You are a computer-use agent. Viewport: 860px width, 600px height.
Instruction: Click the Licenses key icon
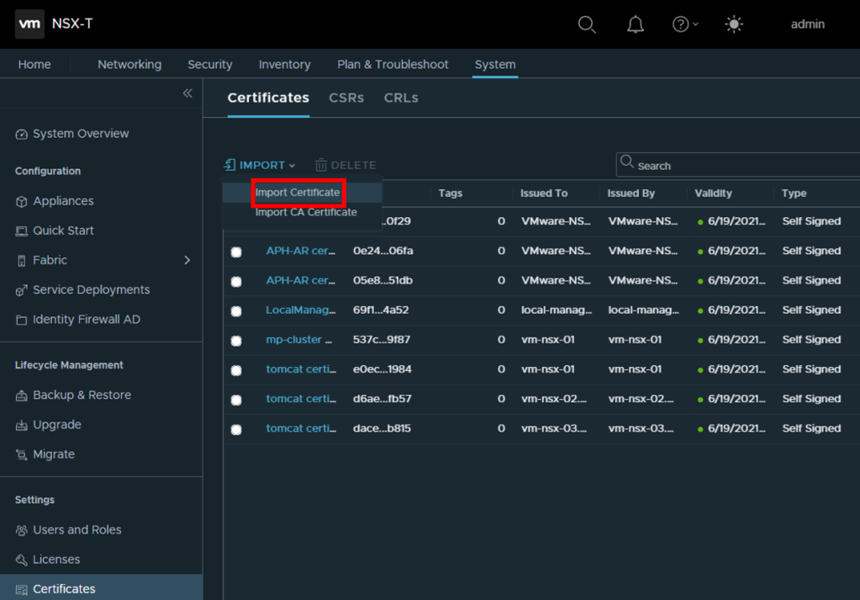tap(22, 560)
